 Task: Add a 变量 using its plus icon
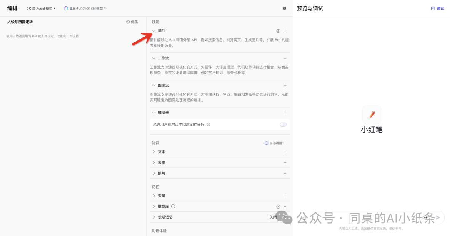[x=285, y=196]
